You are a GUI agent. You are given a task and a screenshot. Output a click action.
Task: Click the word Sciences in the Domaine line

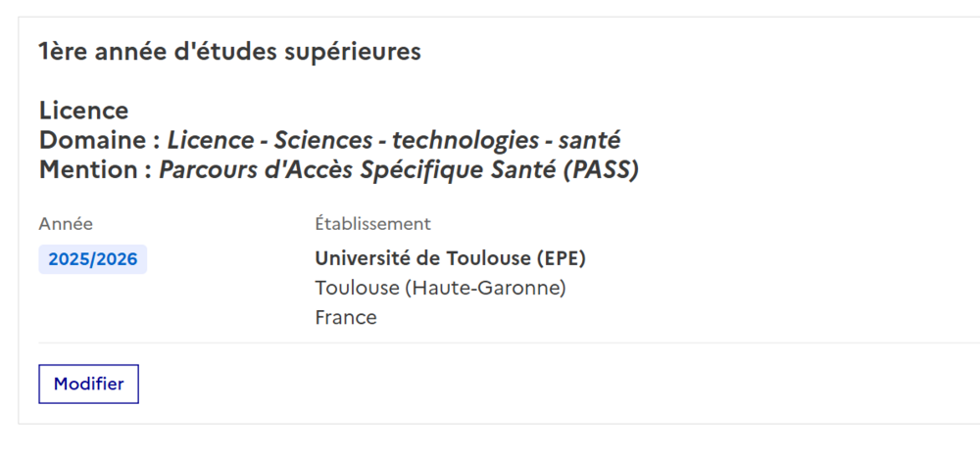click(x=323, y=140)
